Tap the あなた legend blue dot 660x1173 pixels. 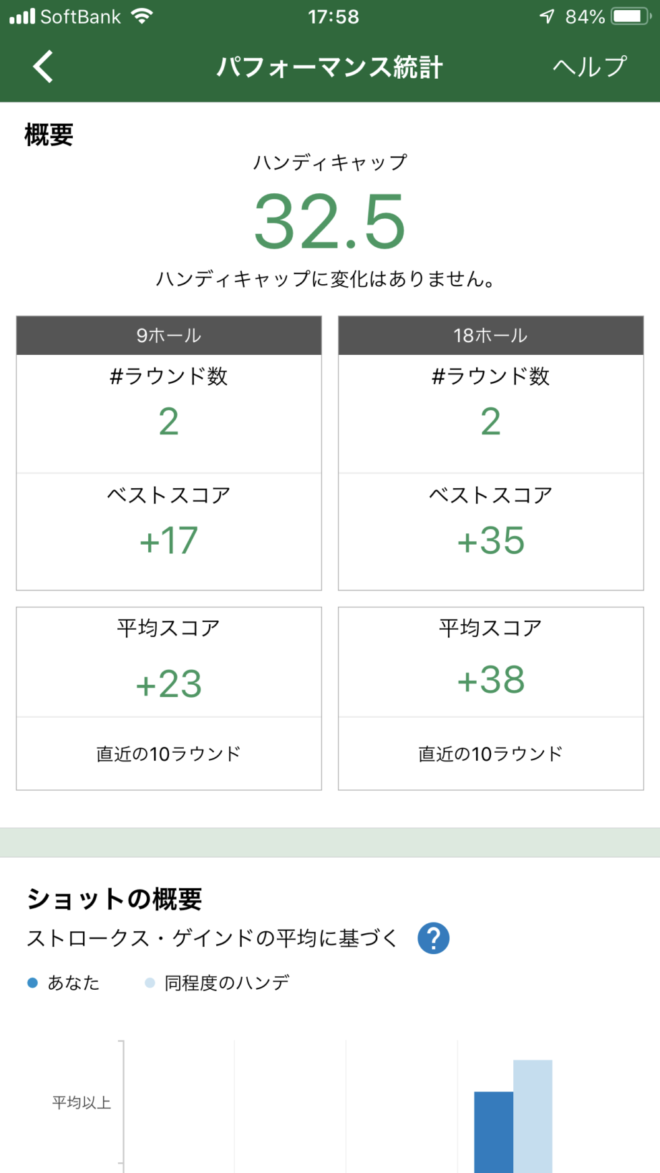coord(32,983)
